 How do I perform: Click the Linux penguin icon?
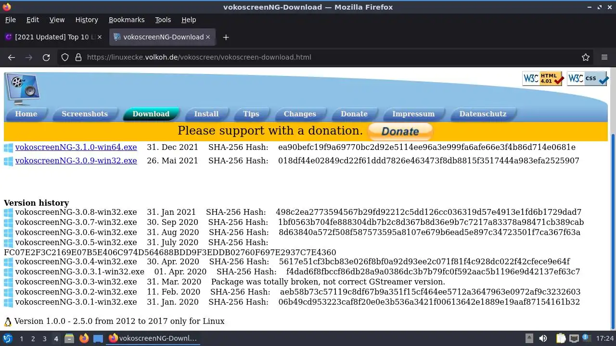click(x=8, y=321)
